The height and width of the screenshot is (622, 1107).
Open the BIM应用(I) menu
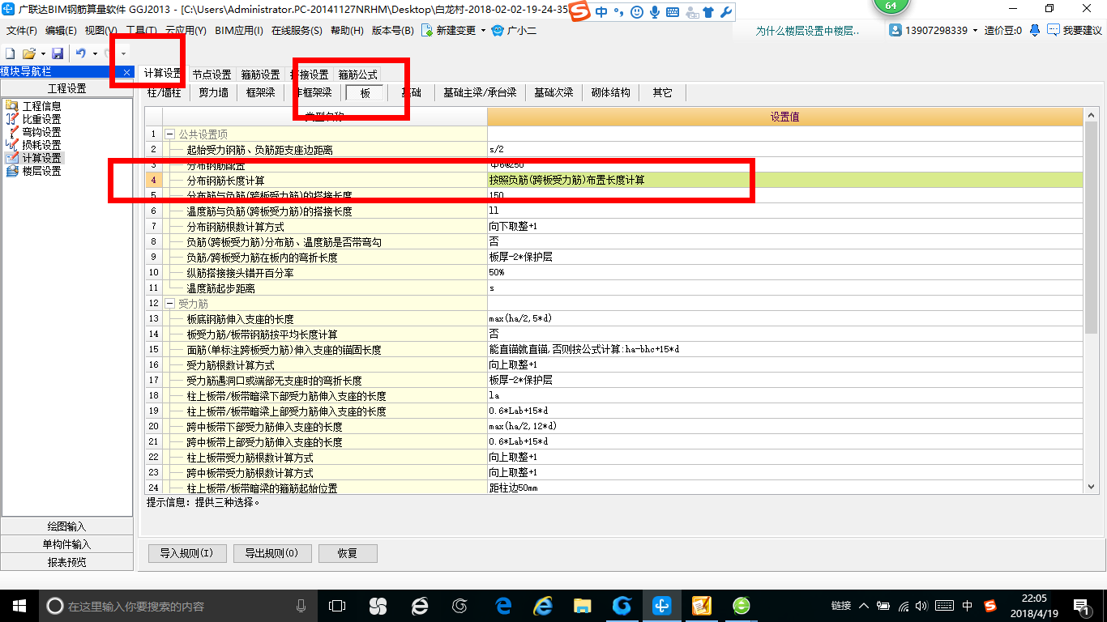(x=239, y=31)
